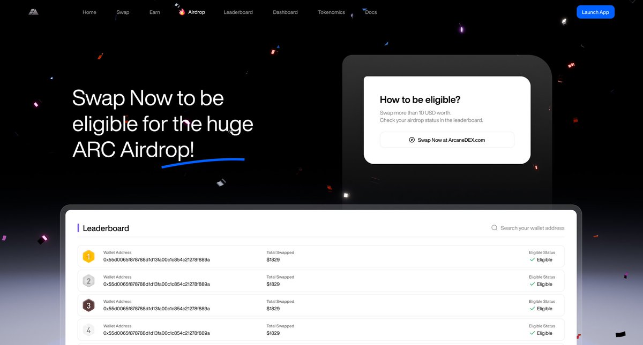
Task: Click Check your airdrop status in leaderboard text
Action: click(x=431, y=120)
